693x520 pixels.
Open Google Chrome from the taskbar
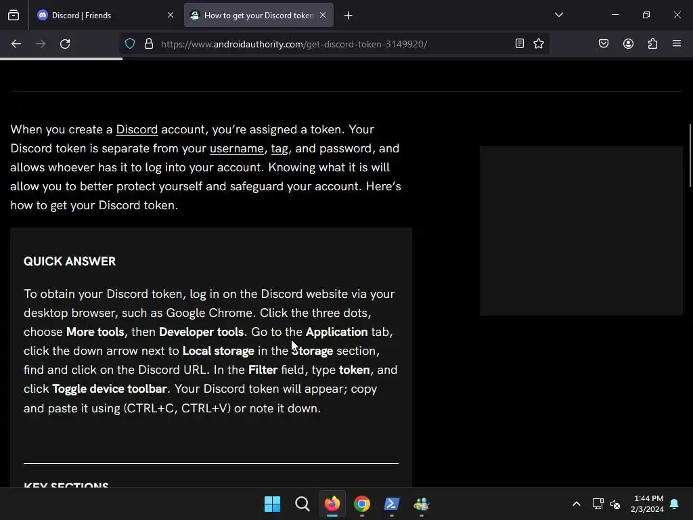point(362,504)
